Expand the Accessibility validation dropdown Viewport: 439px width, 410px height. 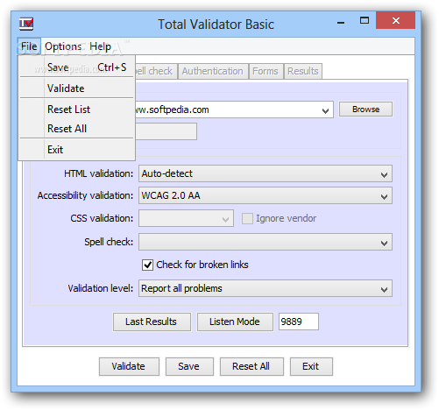[266, 195]
